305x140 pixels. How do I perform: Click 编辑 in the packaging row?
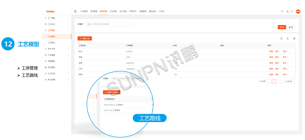(x=271, y=69)
